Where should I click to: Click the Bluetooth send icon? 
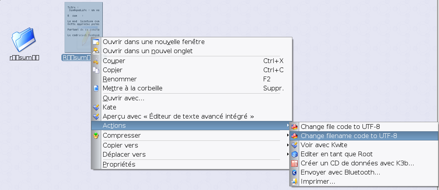pyautogui.click(x=294, y=173)
